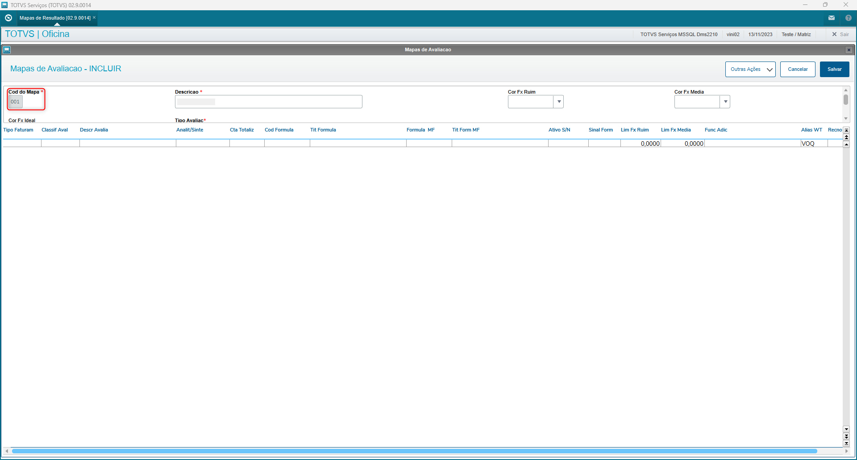Screen dimensions: 857x460
Task: Click Sair to exit the module
Action: tap(840, 34)
